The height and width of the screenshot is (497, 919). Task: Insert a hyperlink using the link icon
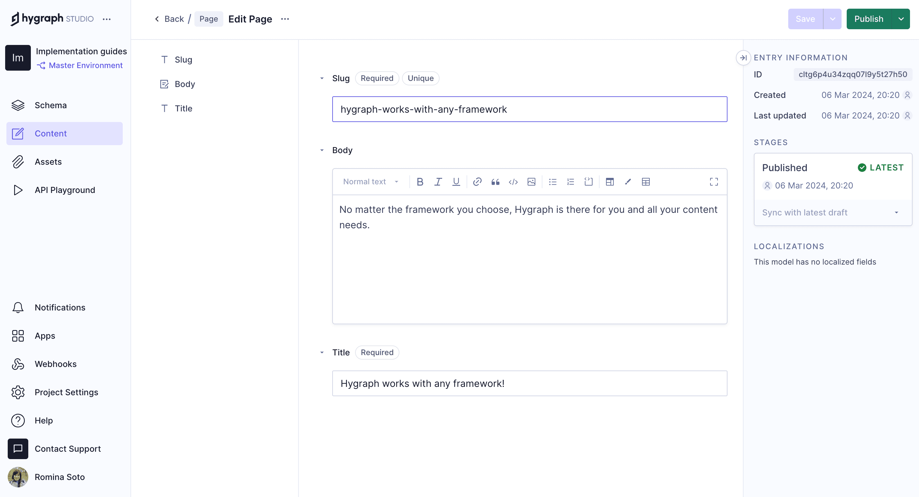pyautogui.click(x=477, y=182)
